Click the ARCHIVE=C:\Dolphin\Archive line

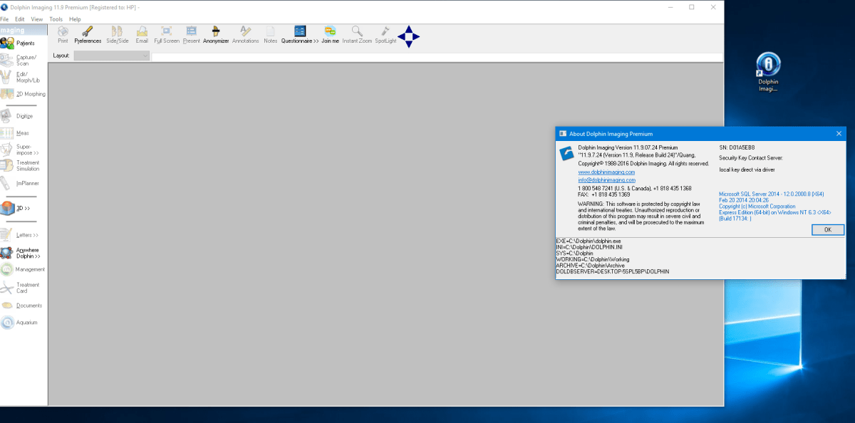(590, 266)
